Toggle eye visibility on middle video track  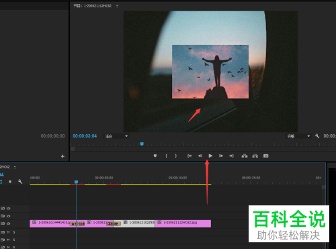click(x=9, y=216)
